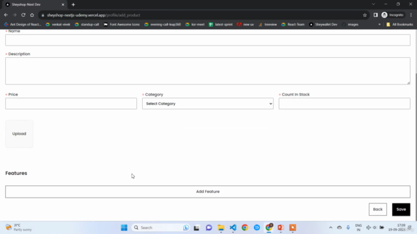
Task: Open Task View from the taskbar
Action: (x=197, y=227)
